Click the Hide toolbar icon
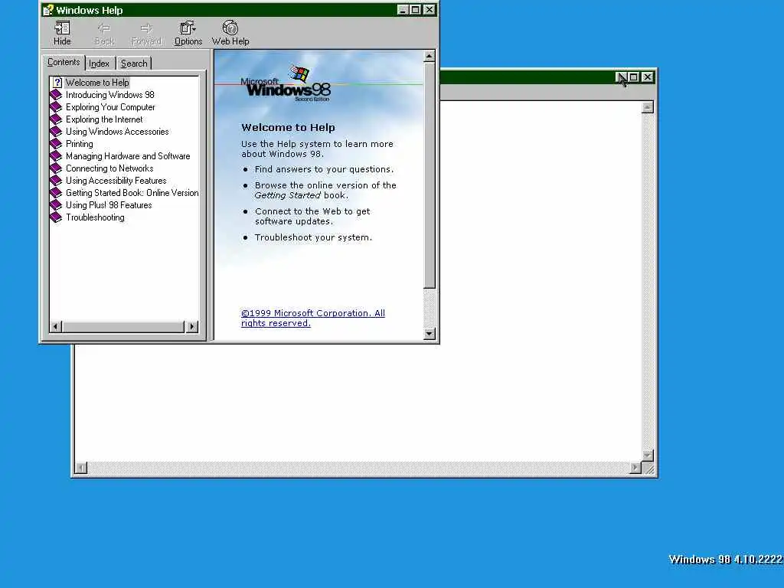Viewport: 784px width, 588px height. 62,33
